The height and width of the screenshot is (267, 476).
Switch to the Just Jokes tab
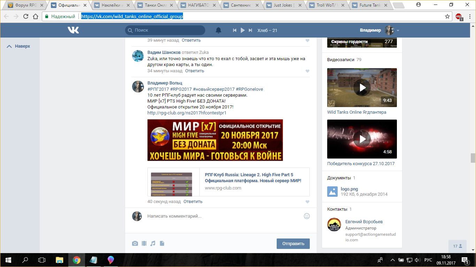[x=284, y=5]
